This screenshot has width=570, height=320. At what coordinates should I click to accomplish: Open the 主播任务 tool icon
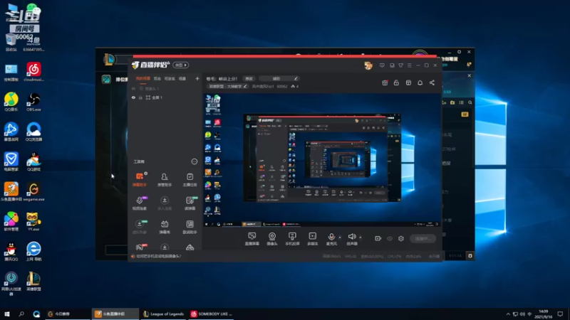(190, 180)
